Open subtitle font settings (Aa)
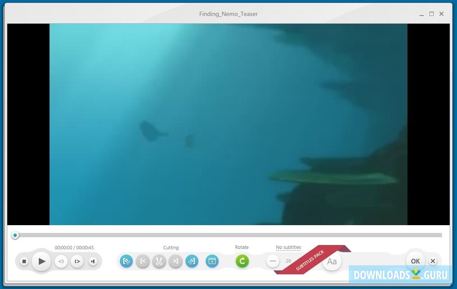Image resolution: width=457 pixels, height=289 pixels. tap(332, 261)
